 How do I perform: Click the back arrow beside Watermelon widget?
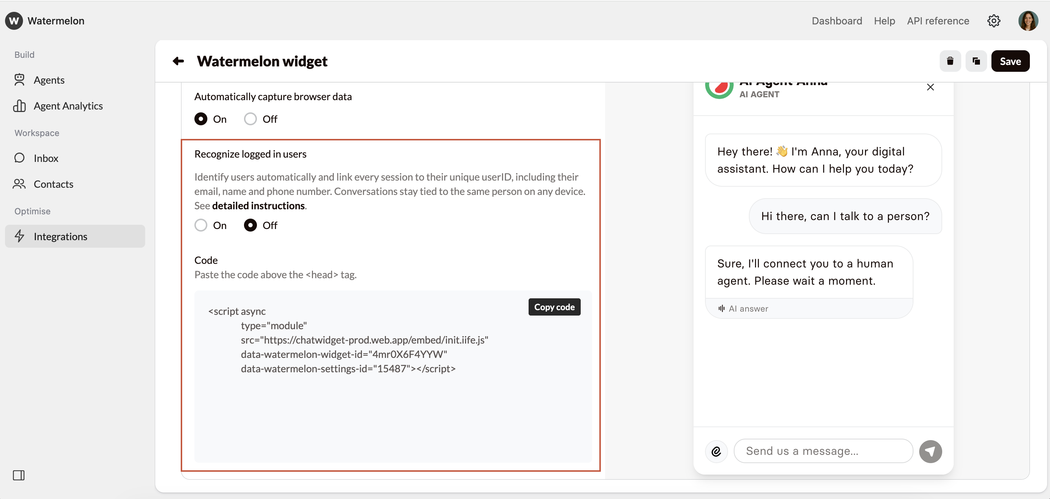coord(178,61)
